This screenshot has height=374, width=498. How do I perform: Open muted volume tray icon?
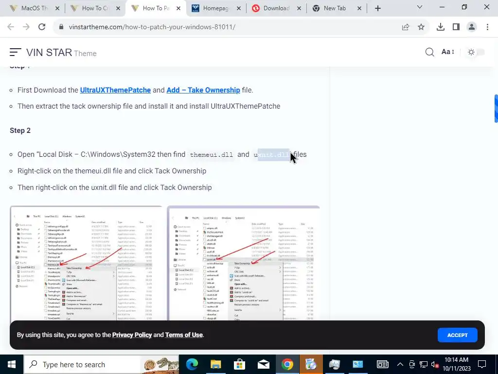[x=435, y=364]
